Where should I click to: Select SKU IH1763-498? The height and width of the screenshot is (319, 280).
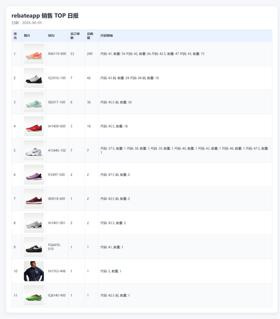[x=57, y=271]
